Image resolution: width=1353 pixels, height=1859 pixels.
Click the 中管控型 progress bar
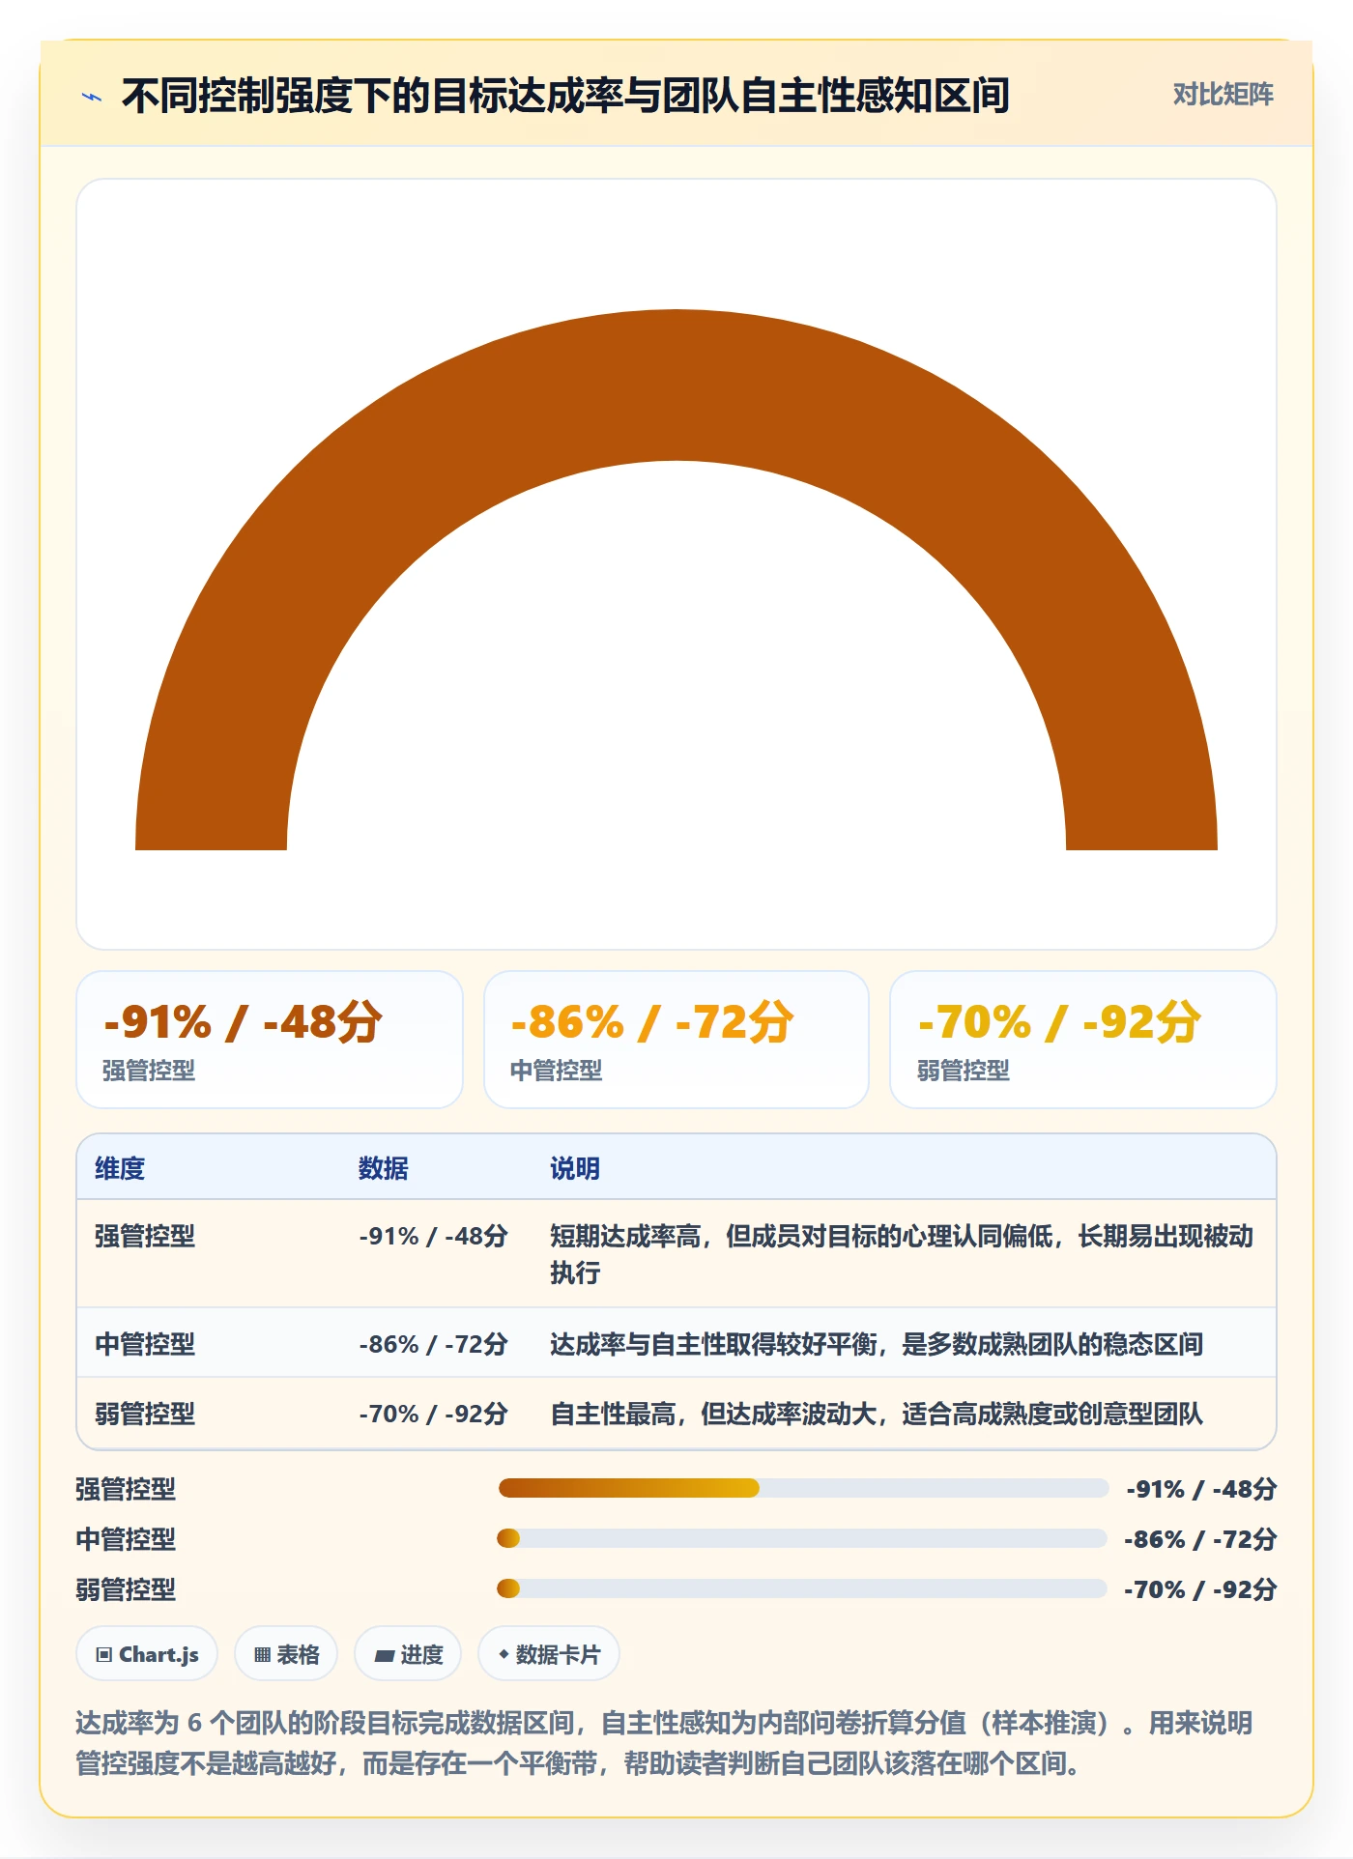(x=802, y=1538)
